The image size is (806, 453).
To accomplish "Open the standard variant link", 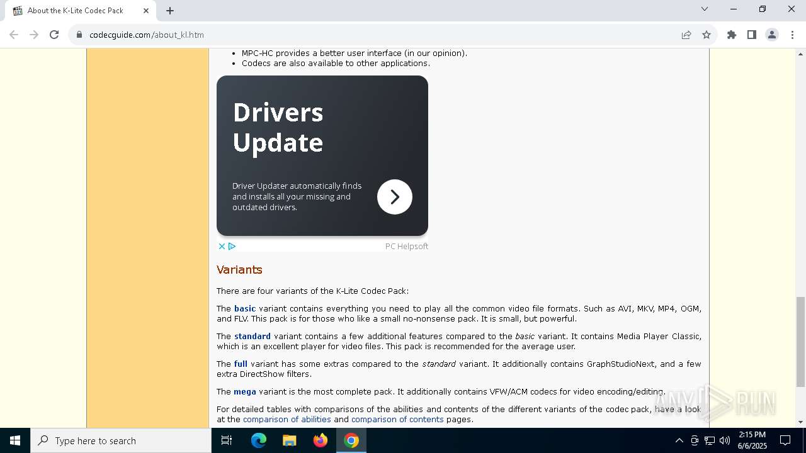I will coord(253,336).
